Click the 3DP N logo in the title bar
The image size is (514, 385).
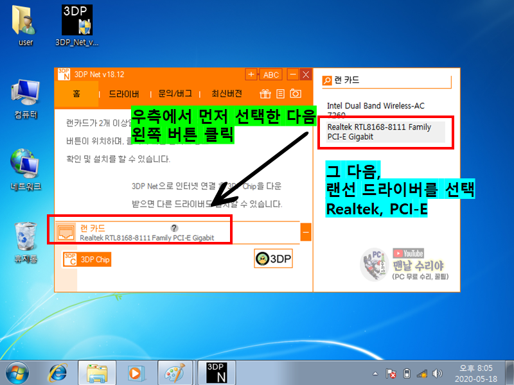click(x=64, y=74)
